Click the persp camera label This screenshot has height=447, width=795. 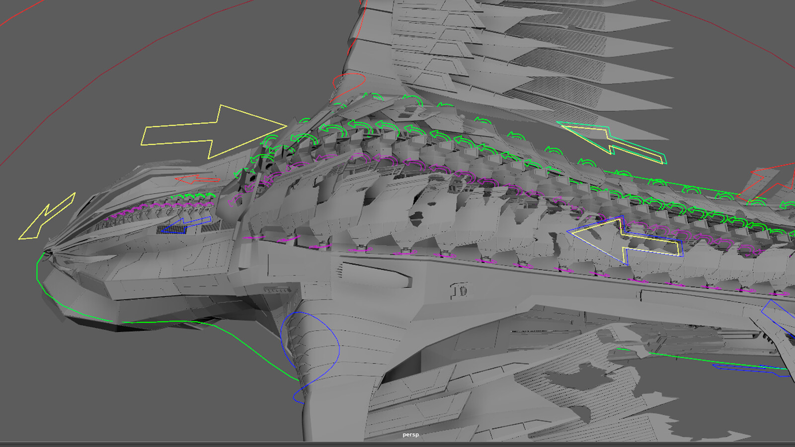coord(410,435)
